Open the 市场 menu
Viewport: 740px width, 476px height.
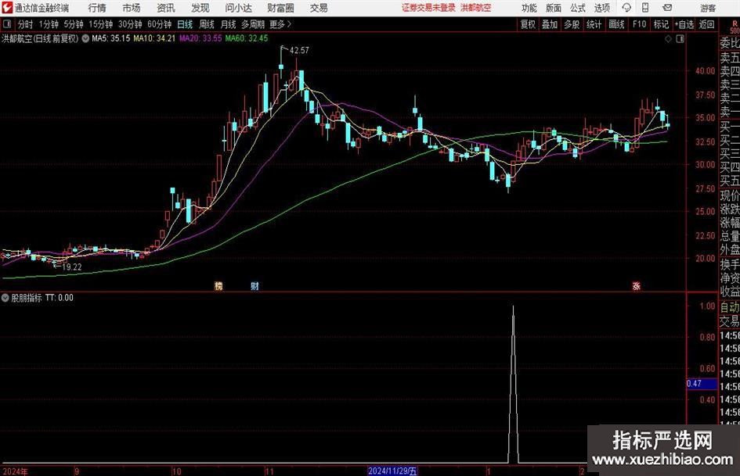click(x=132, y=8)
